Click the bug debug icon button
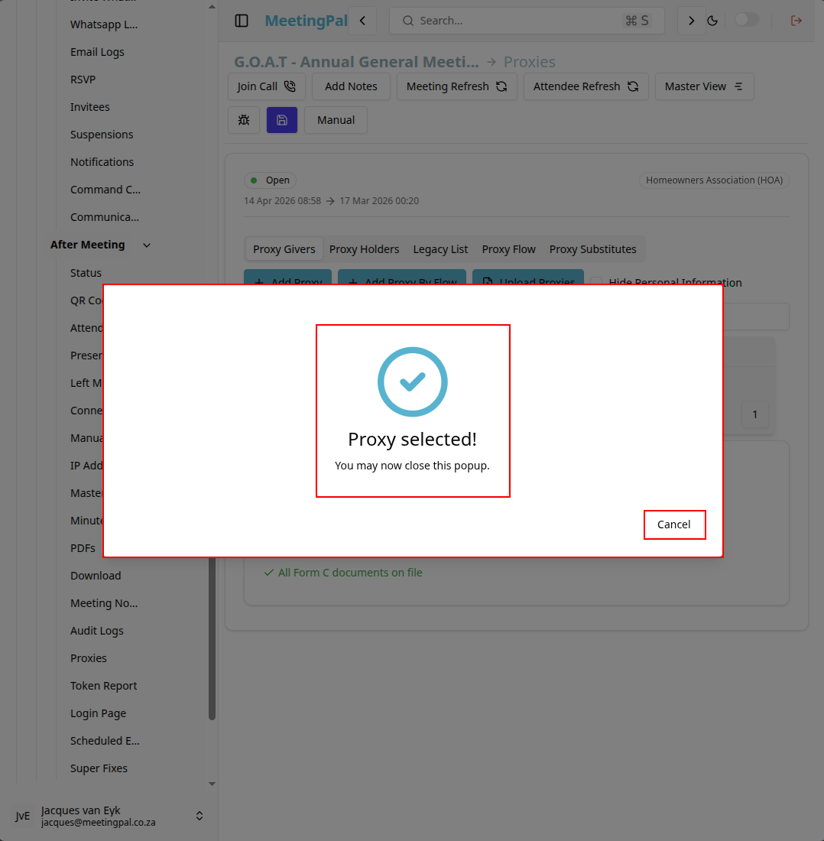Image resolution: width=824 pixels, height=841 pixels. coord(244,119)
